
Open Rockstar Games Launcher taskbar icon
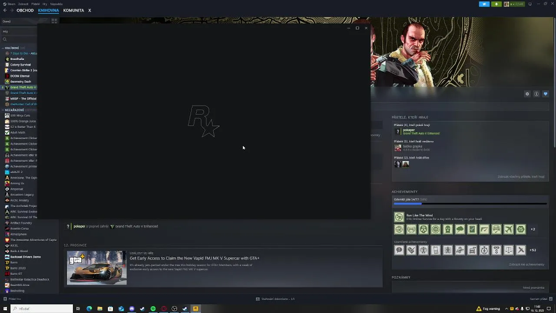195,309
